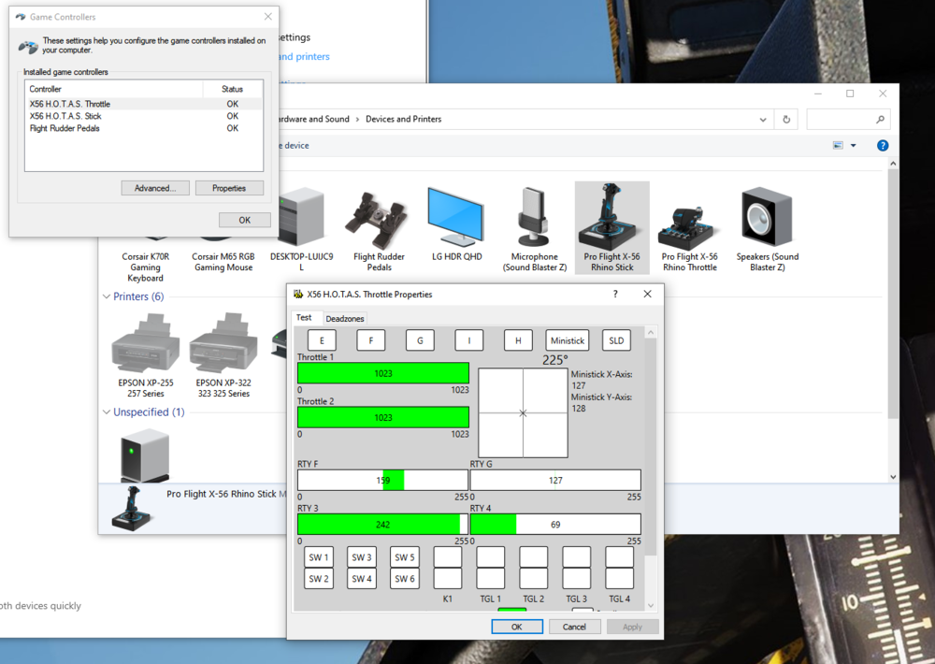Click the refresh button beside the address bar
Screen dimensions: 935x664
click(786, 120)
